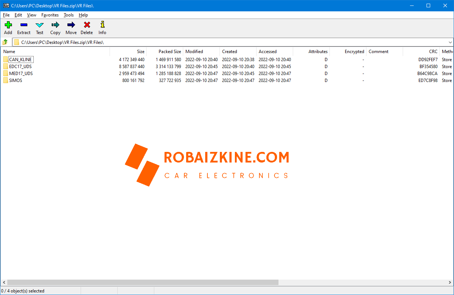Click the horizontal scrollbar right arrow
The image size is (454, 295).
[x=450, y=283]
